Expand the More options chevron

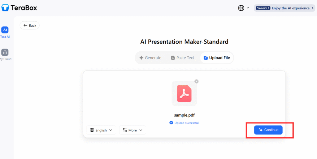pos(141,130)
